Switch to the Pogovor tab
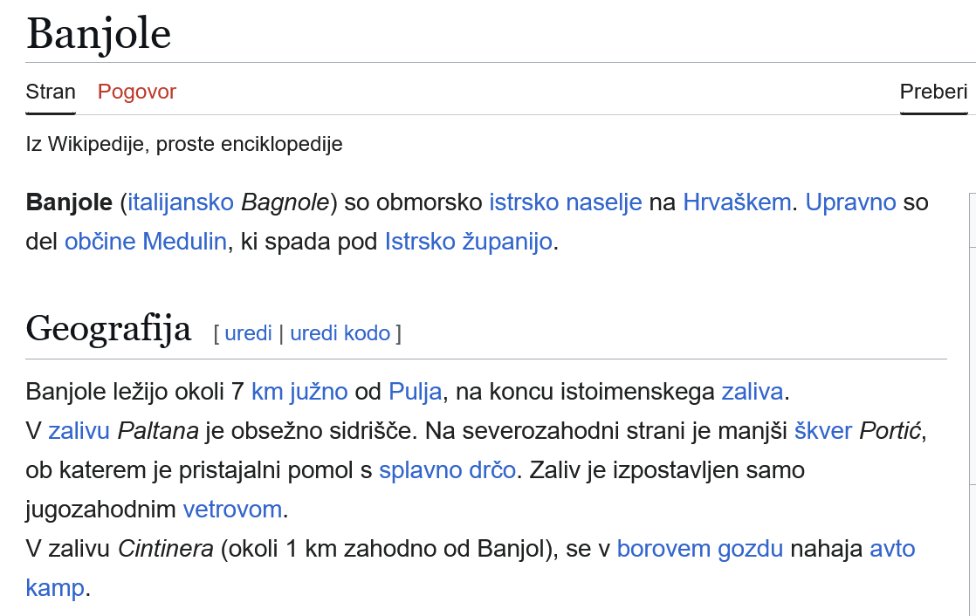The width and height of the screenshot is (976, 616). [137, 92]
